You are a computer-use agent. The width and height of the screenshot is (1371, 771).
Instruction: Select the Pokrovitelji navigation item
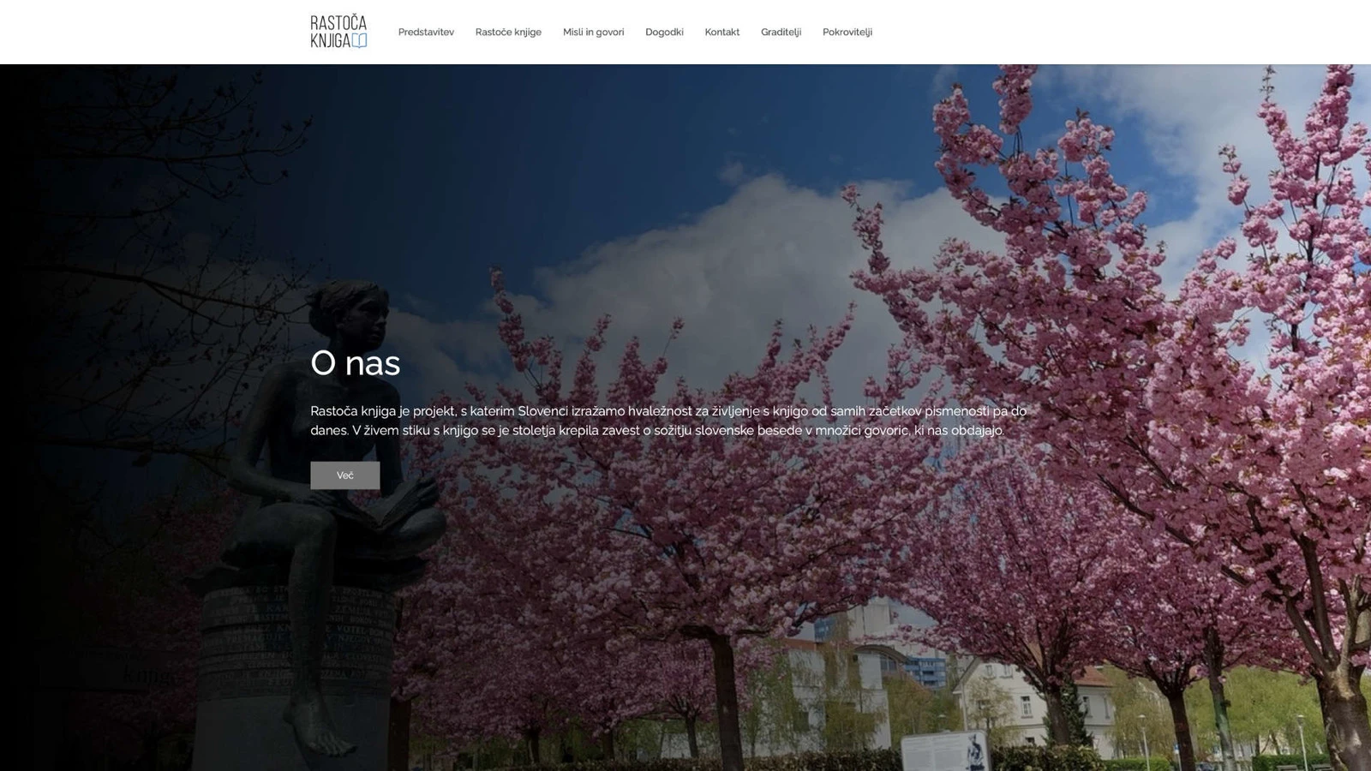point(847,33)
